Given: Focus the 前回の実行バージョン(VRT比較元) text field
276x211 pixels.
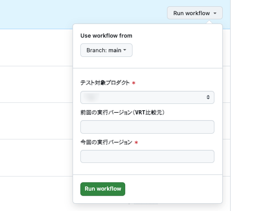Looking at the screenshot, I should coord(147,127).
